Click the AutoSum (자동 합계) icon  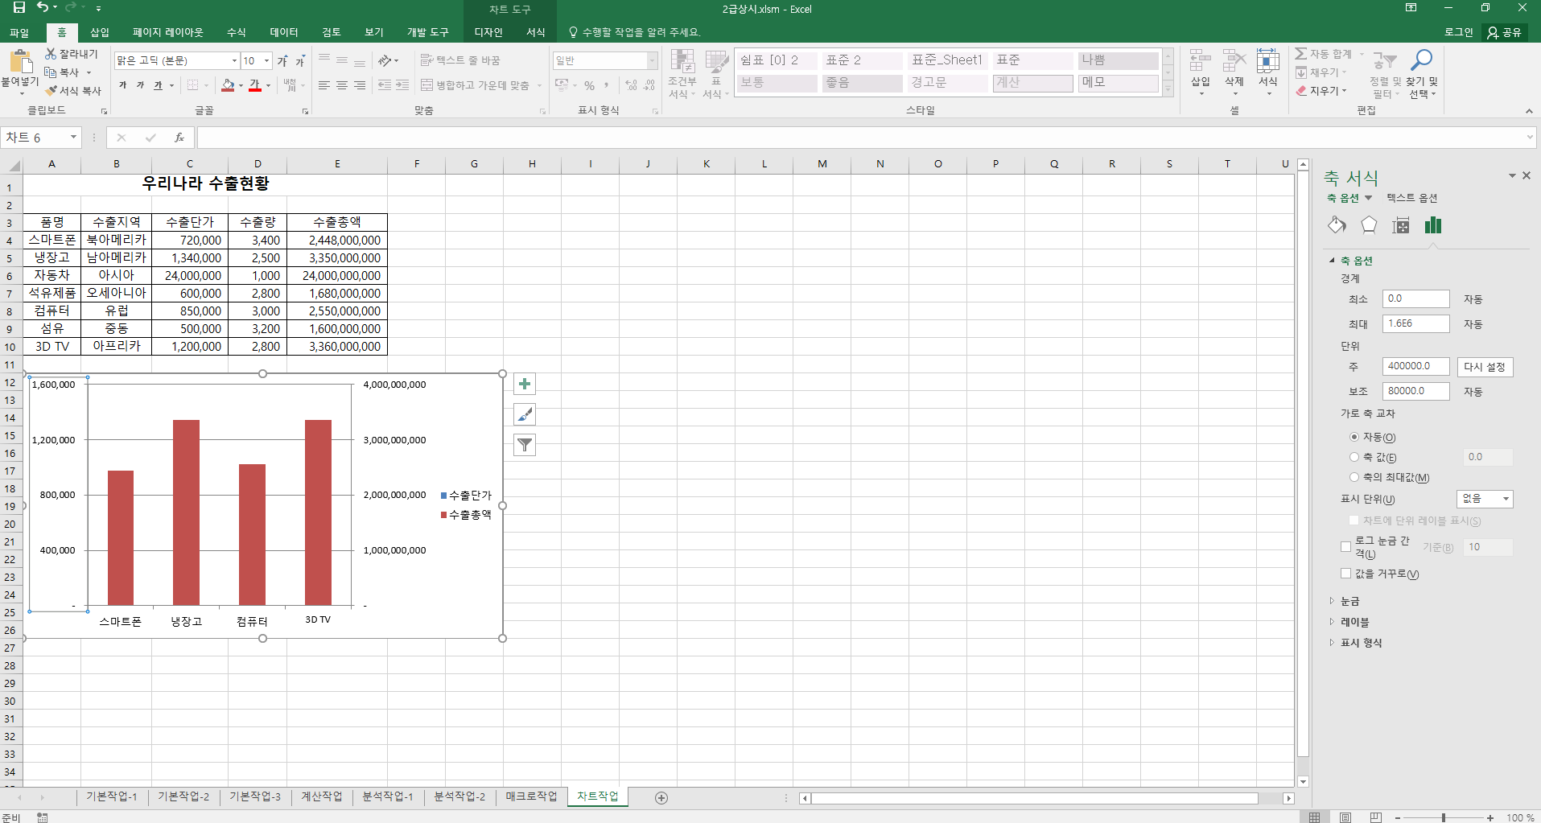pos(1301,54)
